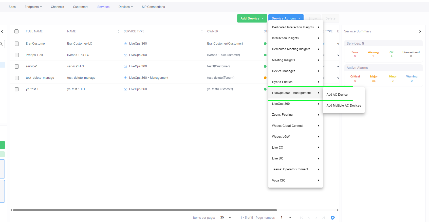Screen dimensions: 429x222
Task: Select Add Multiple AC Devices option
Action: pyautogui.click(x=344, y=106)
